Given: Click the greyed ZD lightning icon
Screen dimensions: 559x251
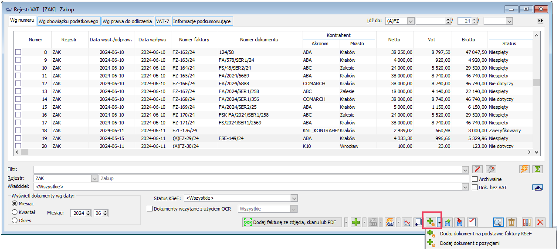Looking at the screenshot, I should (373, 222).
